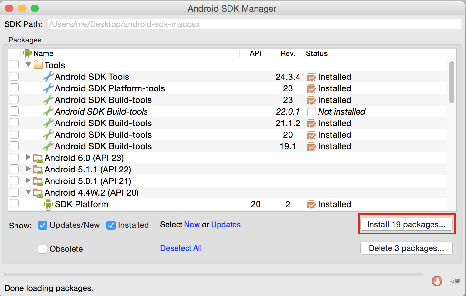Click the wrench icon beside Android SDK Tools
The height and width of the screenshot is (296, 466).
(x=48, y=77)
